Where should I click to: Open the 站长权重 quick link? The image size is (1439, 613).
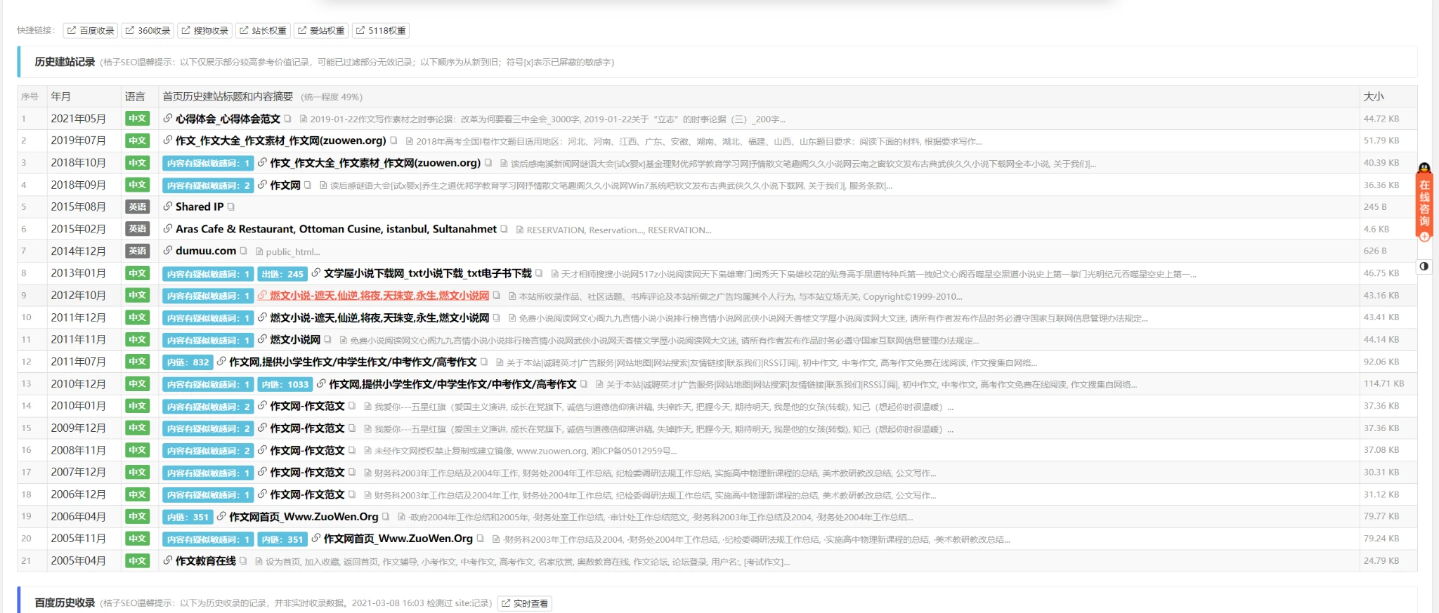click(263, 30)
